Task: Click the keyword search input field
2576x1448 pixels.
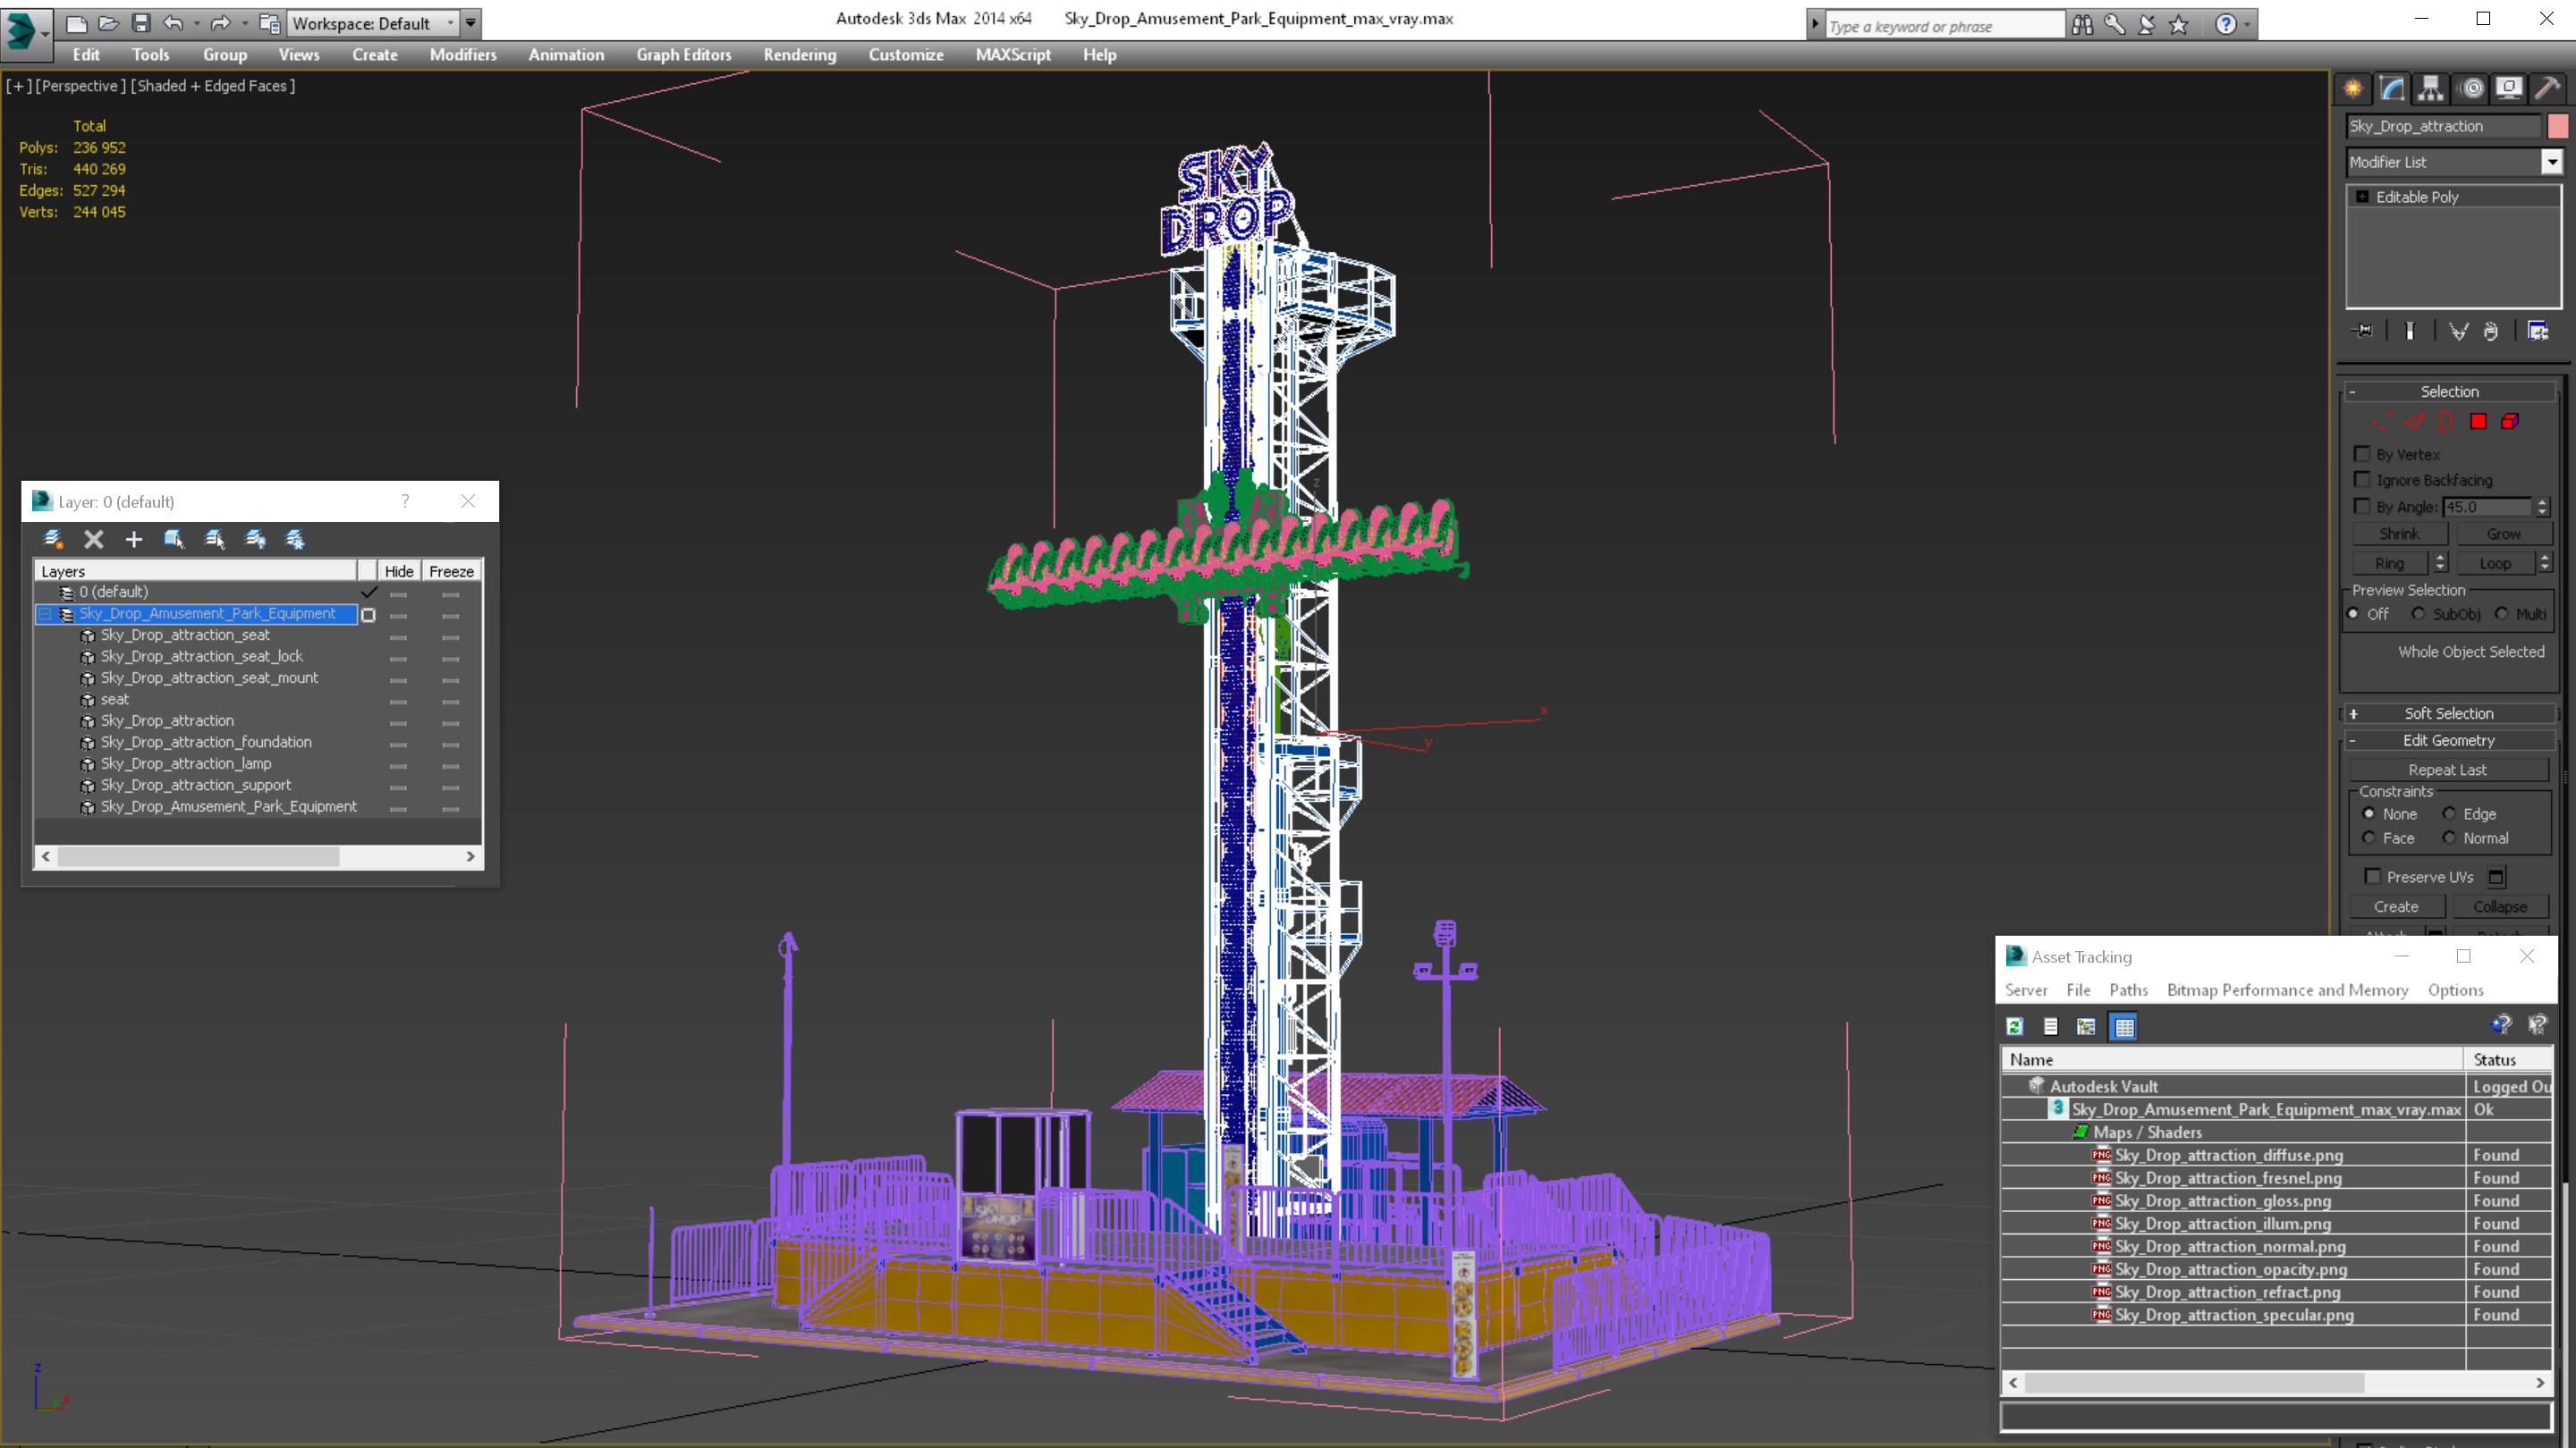Action: click(1942, 26)
